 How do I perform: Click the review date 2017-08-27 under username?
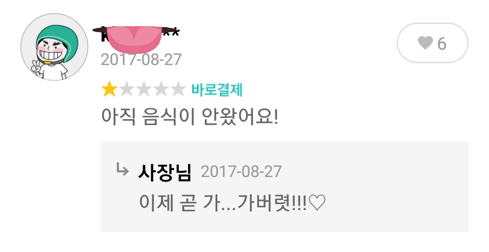tap(141, 60)
